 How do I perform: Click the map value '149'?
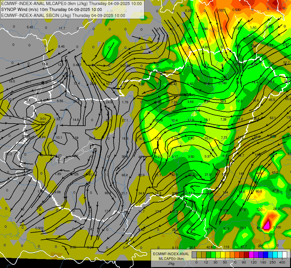[x=241, y=174]
